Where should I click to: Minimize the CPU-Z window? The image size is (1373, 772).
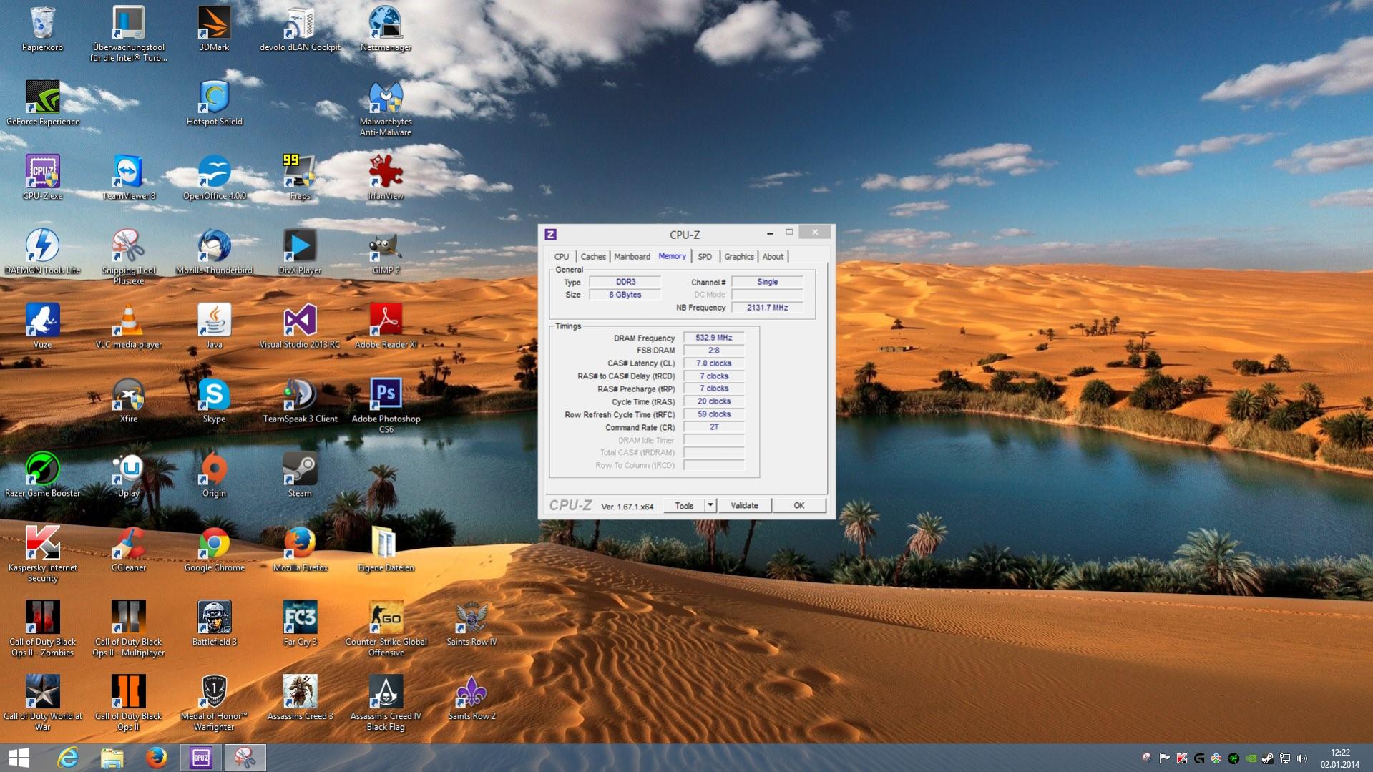(x=770, y=233)
